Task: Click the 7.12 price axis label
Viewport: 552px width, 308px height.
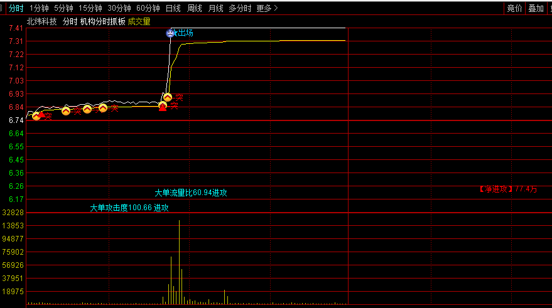Action: coord(16,68)
